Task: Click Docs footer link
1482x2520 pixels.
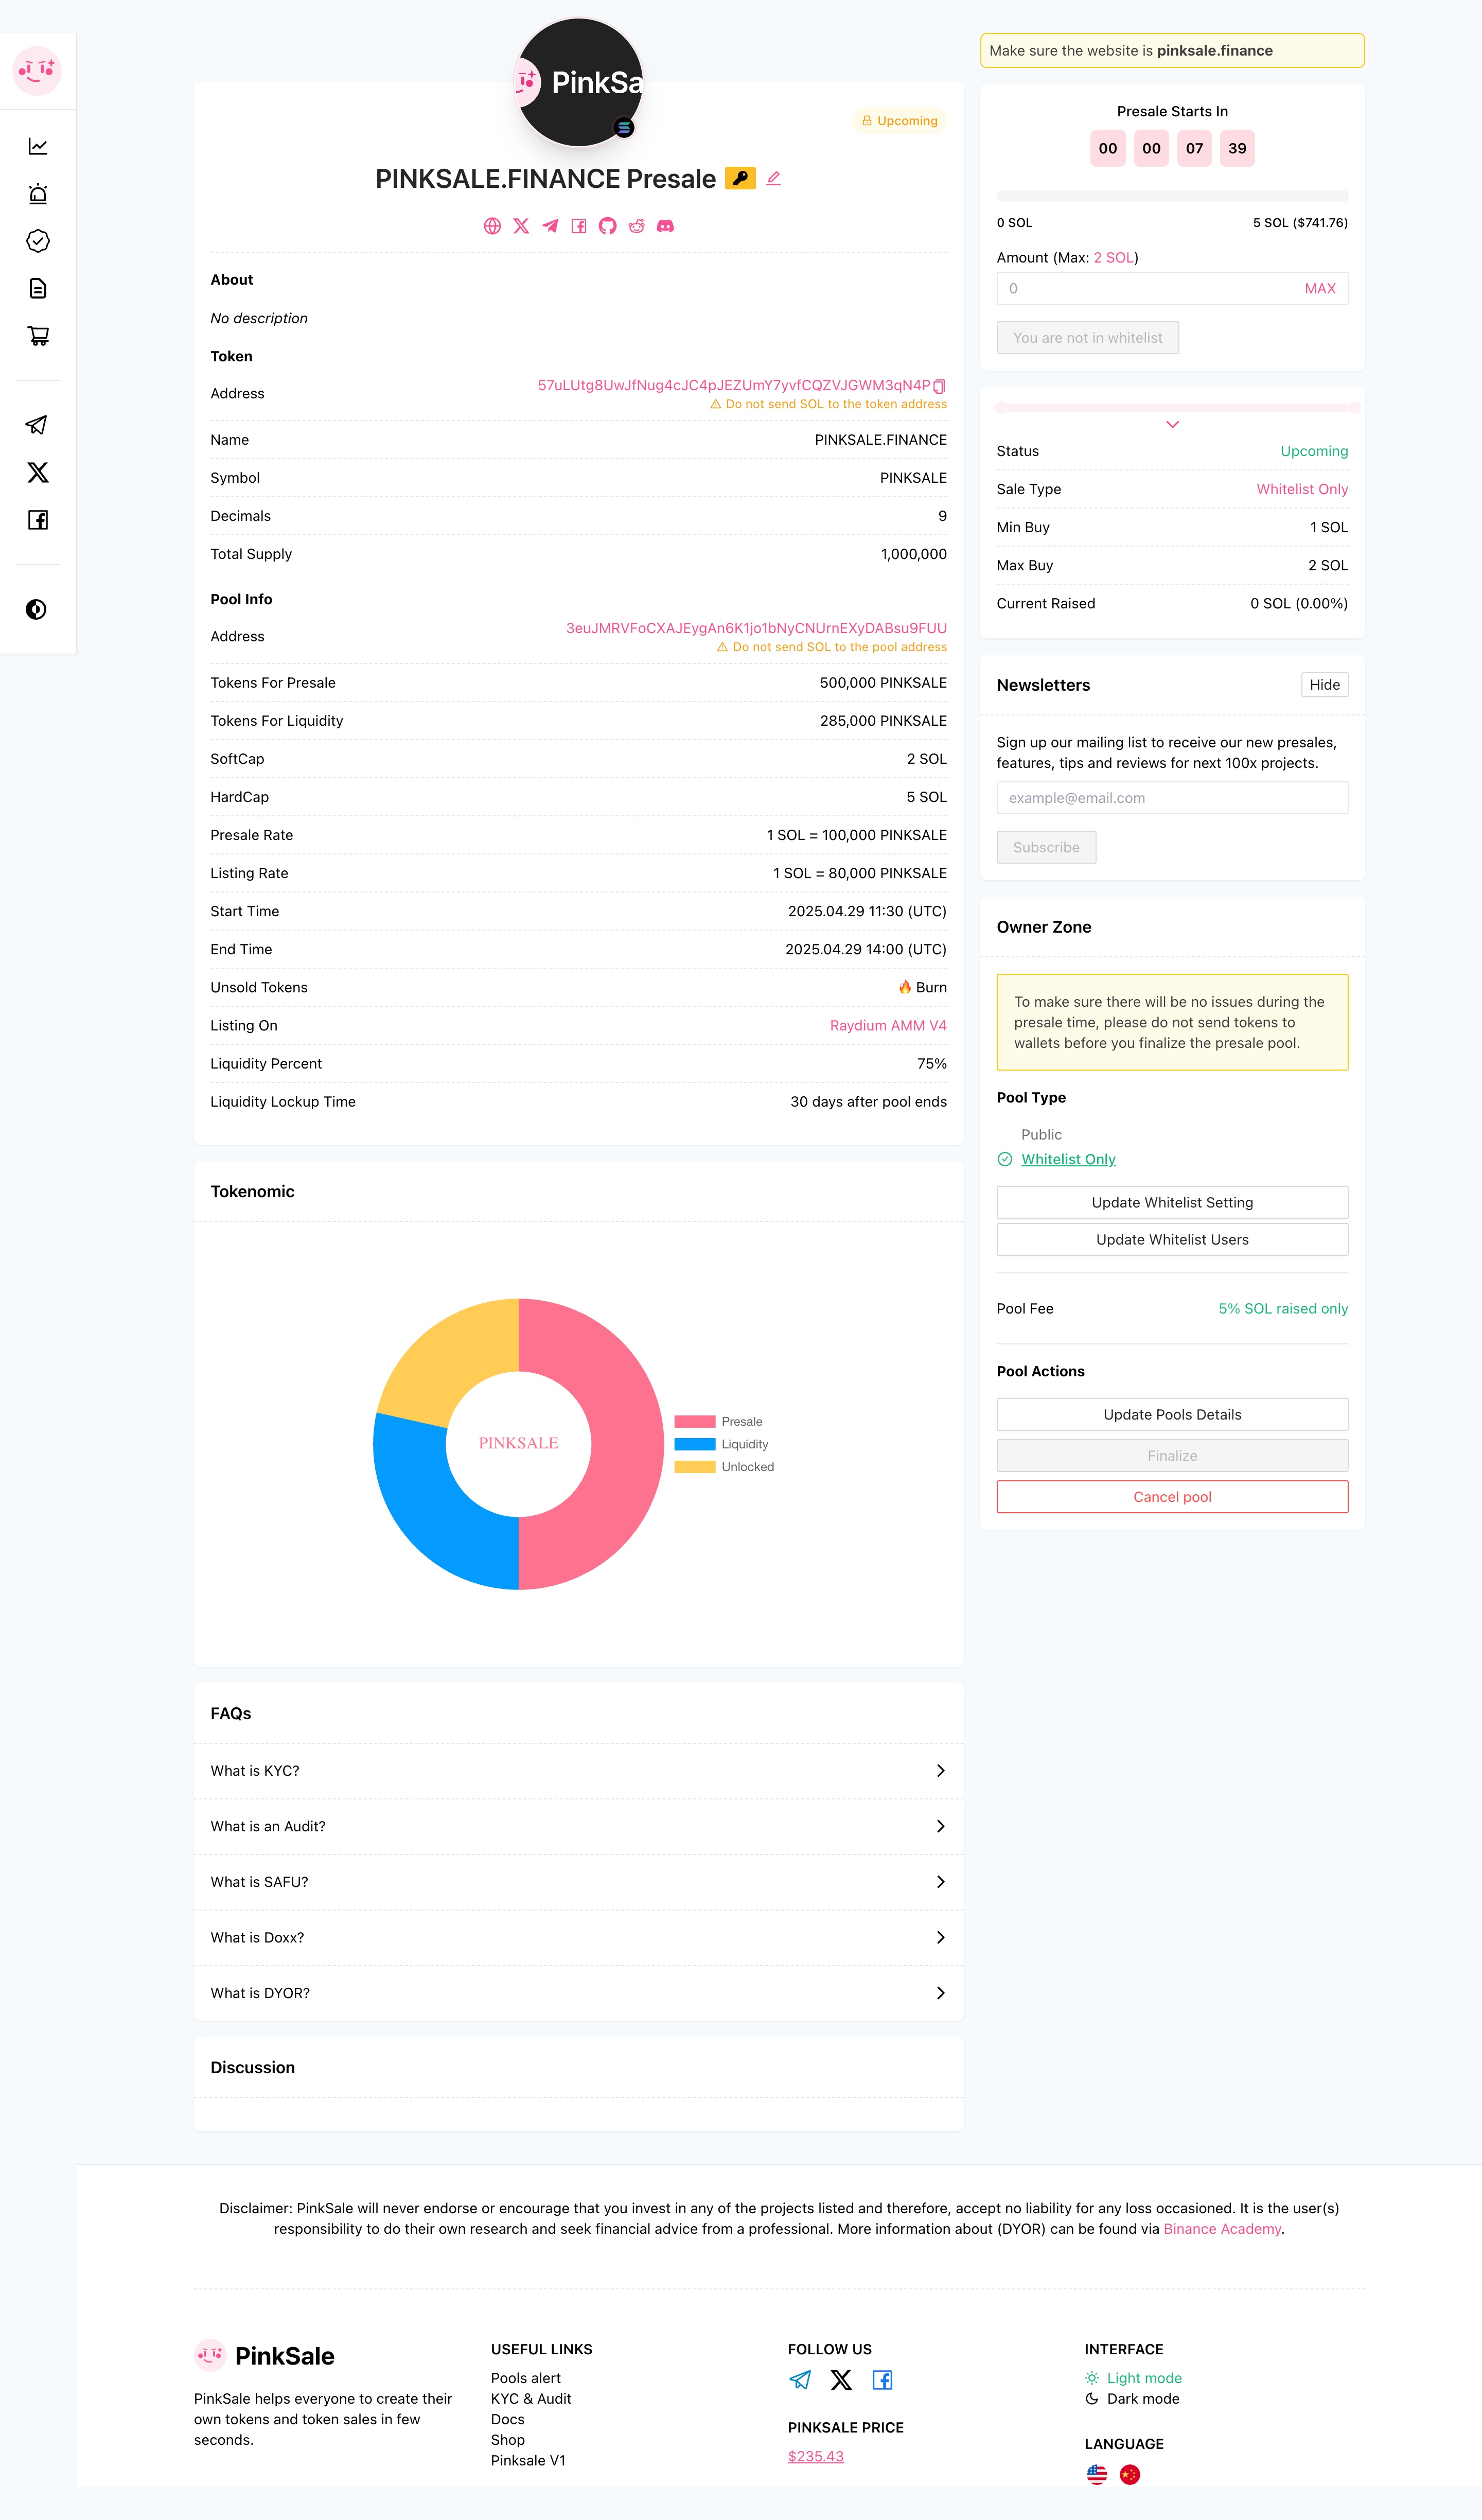Action: [507, 2419]
